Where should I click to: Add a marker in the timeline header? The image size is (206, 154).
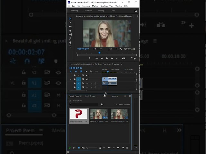tap(86, 71)
